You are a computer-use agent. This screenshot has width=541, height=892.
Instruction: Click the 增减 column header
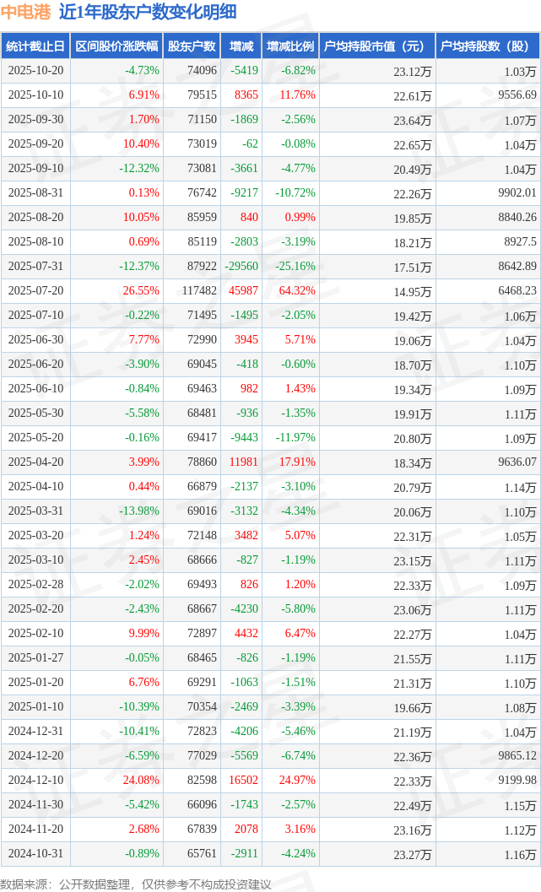point(241,46)
